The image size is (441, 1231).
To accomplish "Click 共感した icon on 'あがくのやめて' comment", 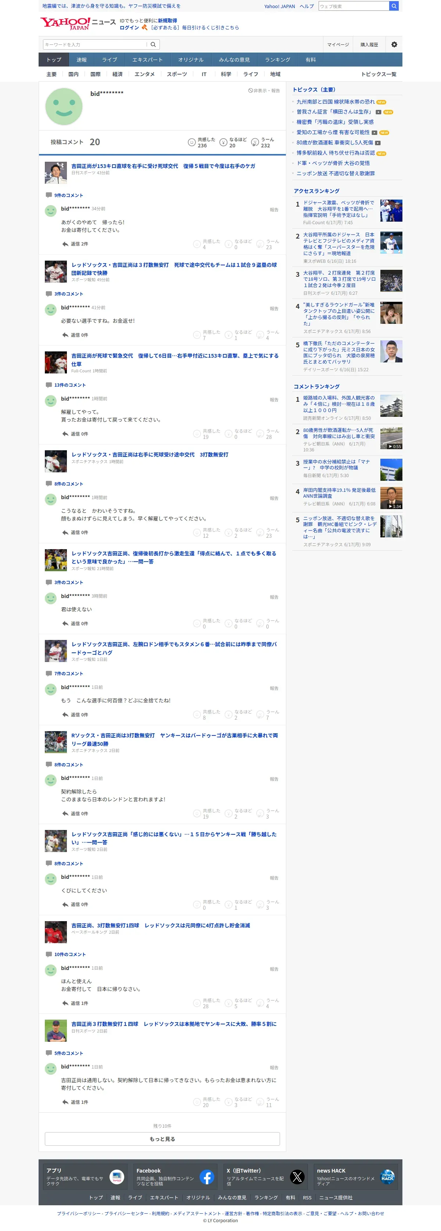I will (x=197, y=244).
